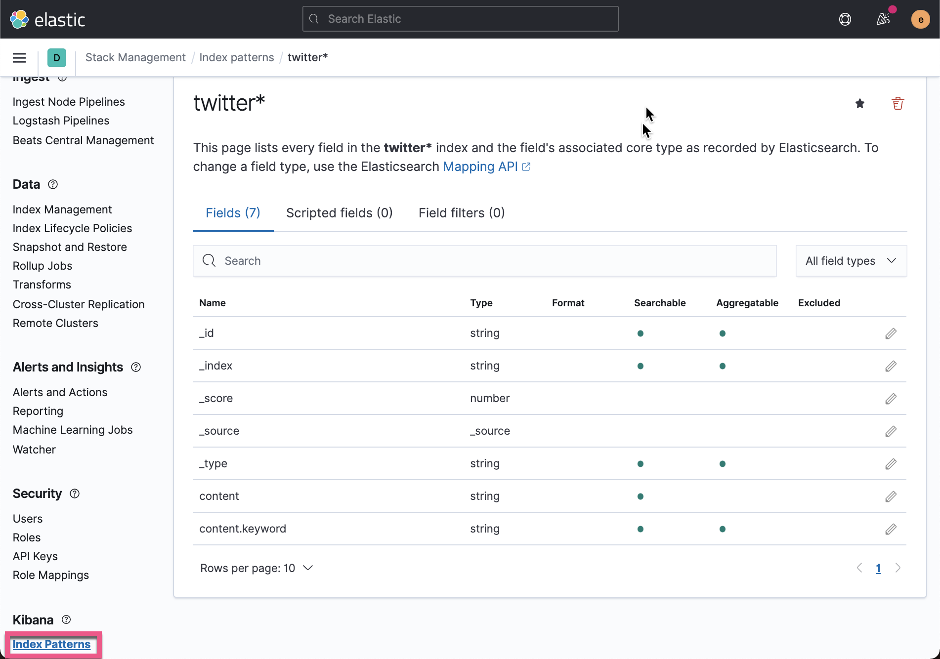Delete the twitter* index pattern trash icon
940x659 pixels.
point(898,103)
